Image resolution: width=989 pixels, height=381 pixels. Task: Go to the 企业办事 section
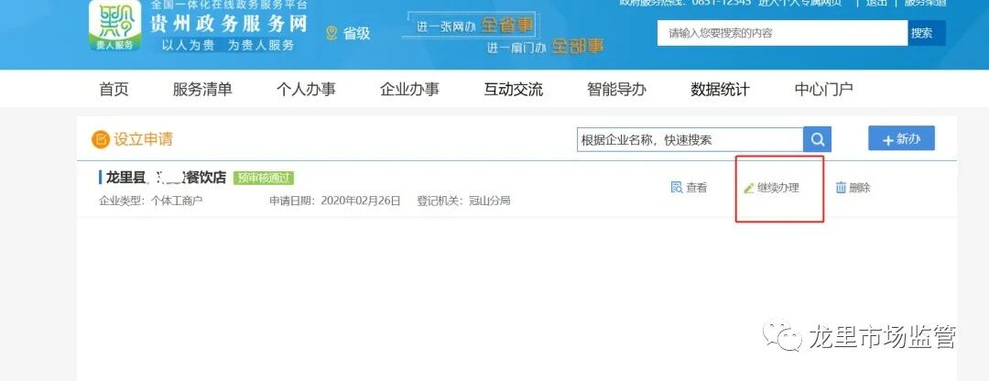[409, 89]
